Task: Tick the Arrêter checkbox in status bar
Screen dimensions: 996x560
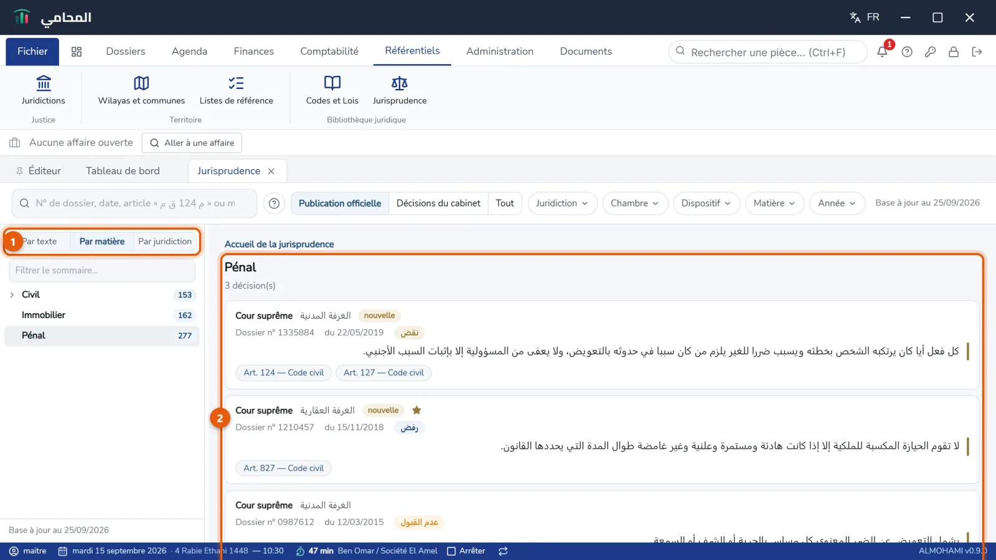Action: tap(451, 551)
